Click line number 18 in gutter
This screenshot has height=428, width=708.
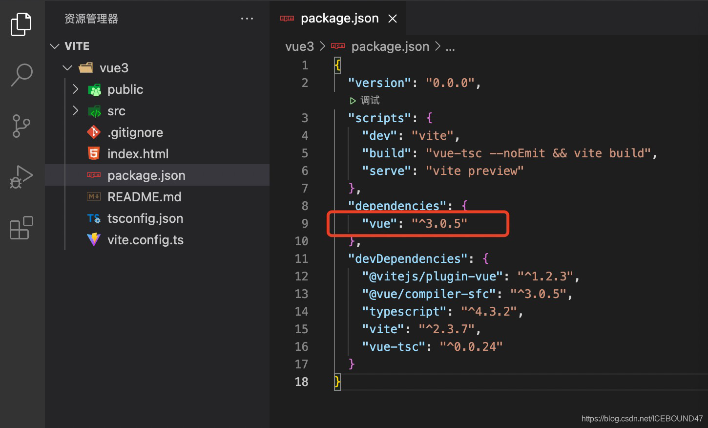(x=302, y=382)
